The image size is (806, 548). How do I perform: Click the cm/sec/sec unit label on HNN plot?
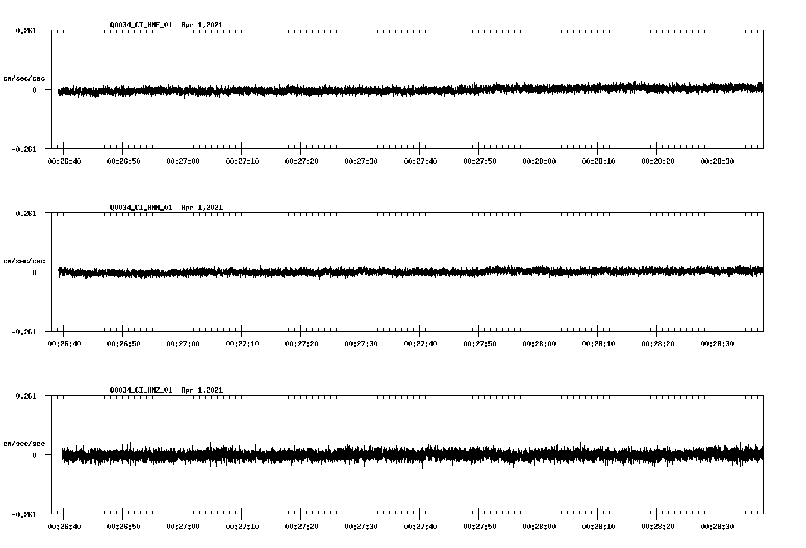click(x=24, y=260)
